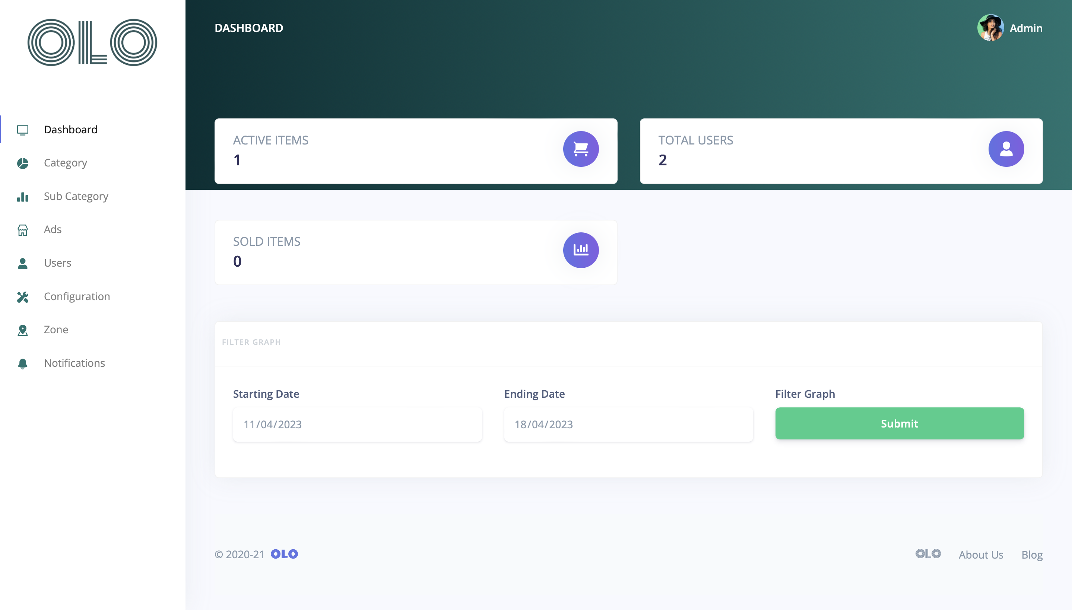Screen dimensions: 1072x610
Task: Open the About Us footer link
Action: [x=981, y=554]
